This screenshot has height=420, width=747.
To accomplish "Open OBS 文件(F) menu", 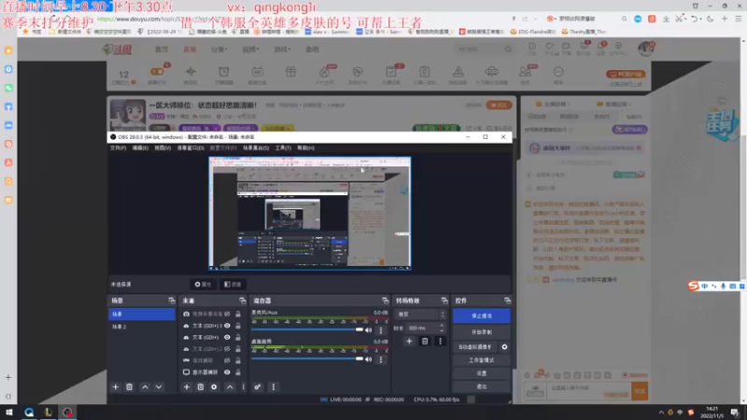I will 119,148.
